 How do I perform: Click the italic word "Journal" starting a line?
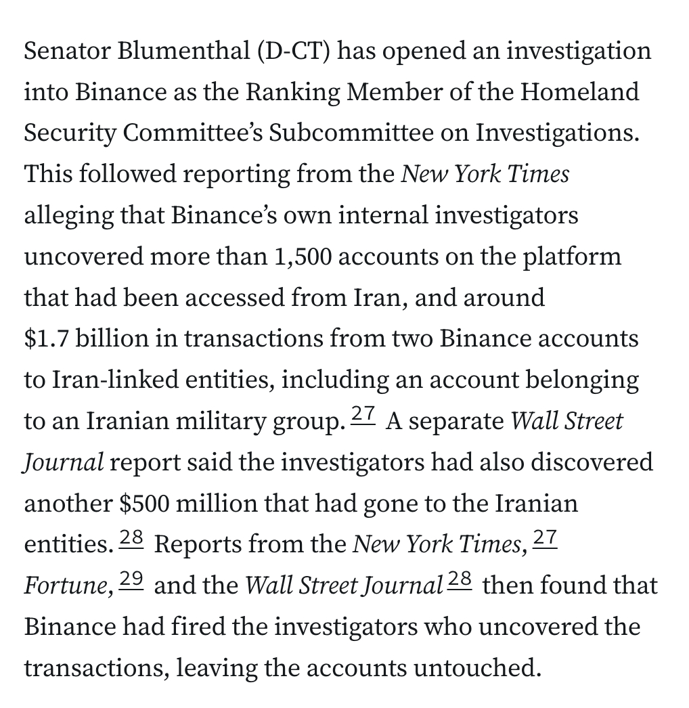(64, 462)
